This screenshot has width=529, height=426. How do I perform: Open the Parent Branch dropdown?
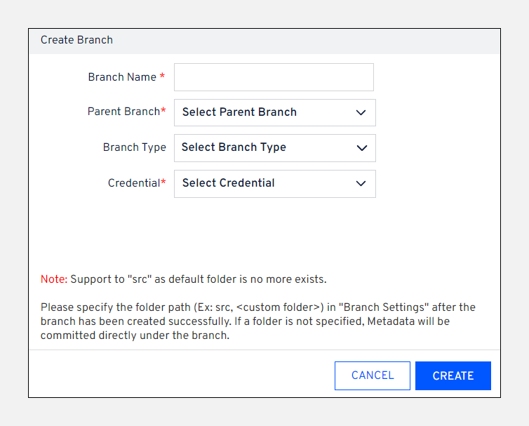click(274, 112)
